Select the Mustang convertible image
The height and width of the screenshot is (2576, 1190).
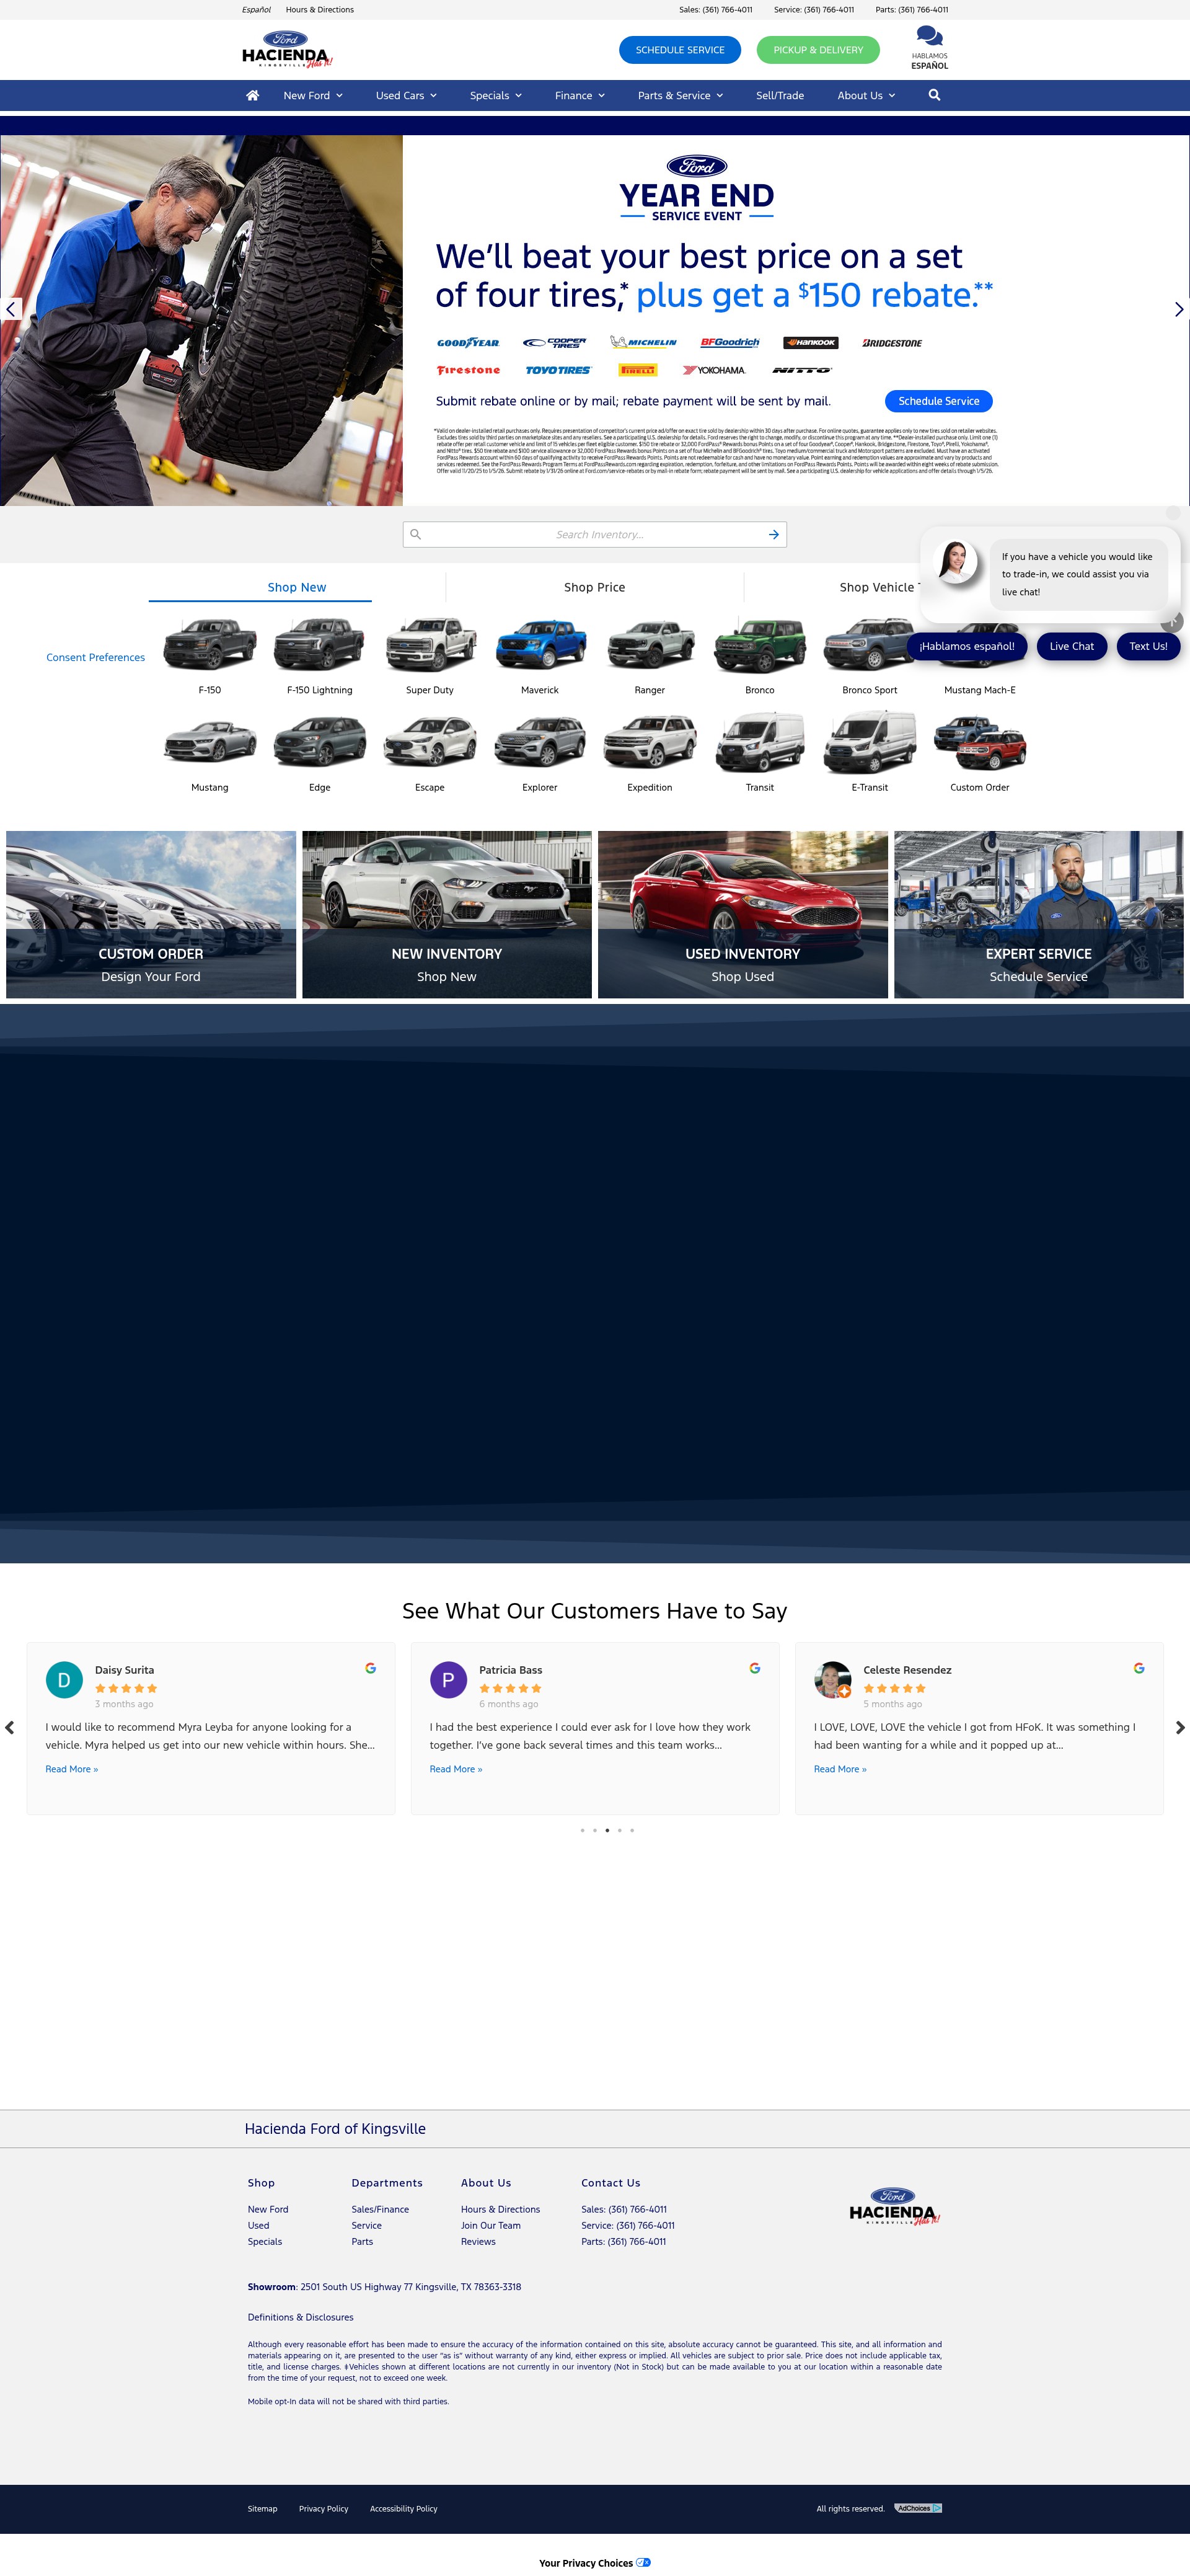[x=210, y=742]
